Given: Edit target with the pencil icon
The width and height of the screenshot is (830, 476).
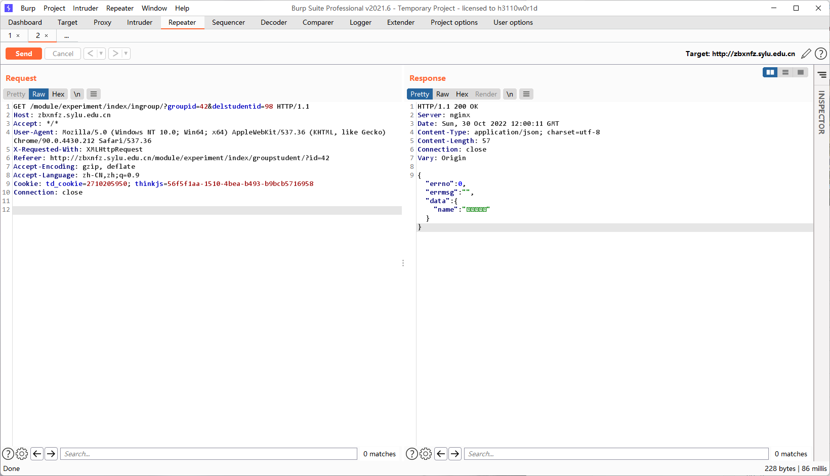Looking at the screenshot, I should [806, 54].
